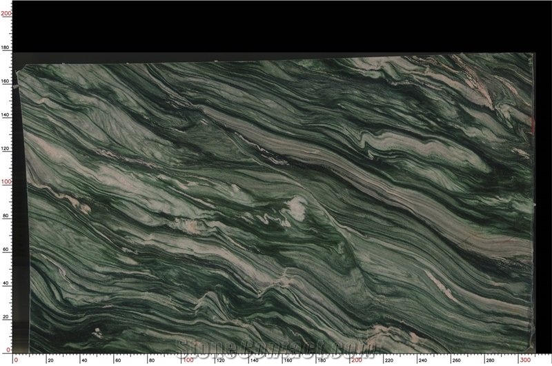552x366 pixels.
Task: Click the 60 mark on vertical ruler
Action: pyautogui.click(x=6, y=250)
